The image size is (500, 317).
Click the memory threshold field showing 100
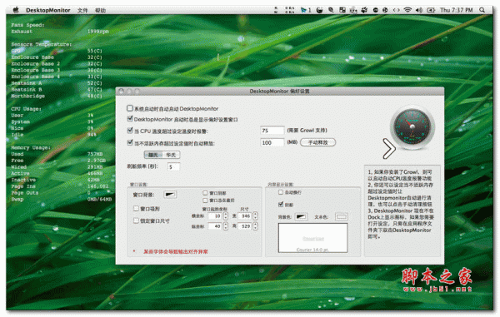[272, 142]
